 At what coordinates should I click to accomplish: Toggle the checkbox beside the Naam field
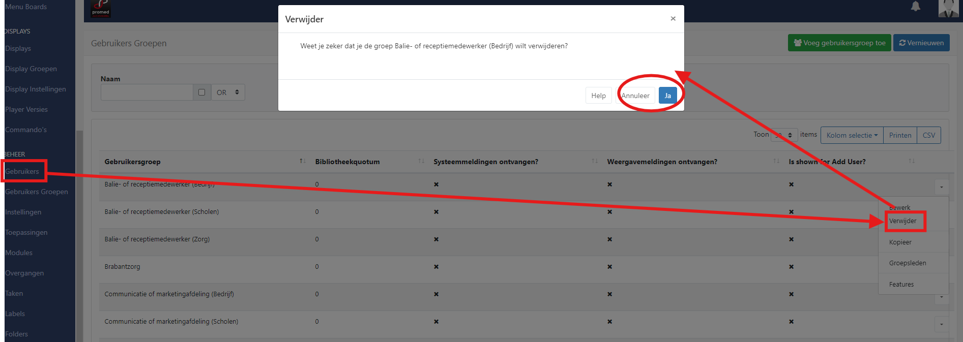(x=201, y=92)
